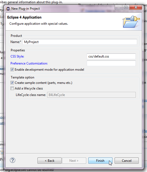Click the help question mark icon
This screenshot has width=147, height=172.
13,160
